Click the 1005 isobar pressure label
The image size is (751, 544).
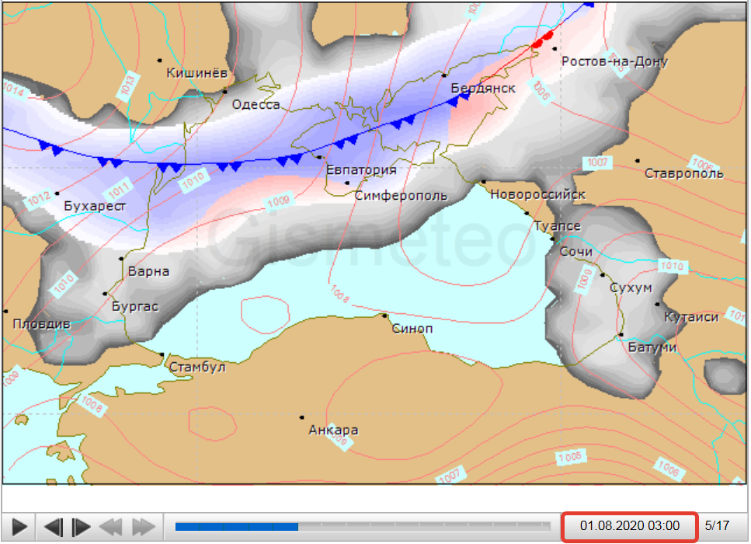570,457
